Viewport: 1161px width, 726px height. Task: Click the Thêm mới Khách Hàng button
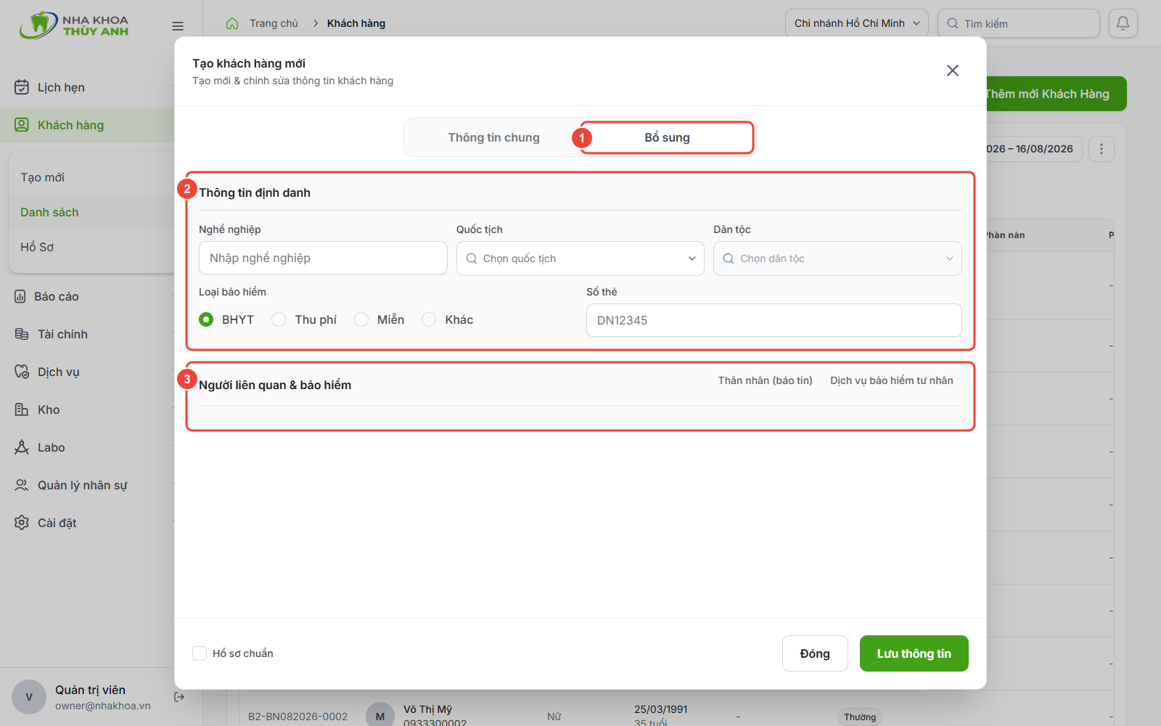[x=1056, y=94]
